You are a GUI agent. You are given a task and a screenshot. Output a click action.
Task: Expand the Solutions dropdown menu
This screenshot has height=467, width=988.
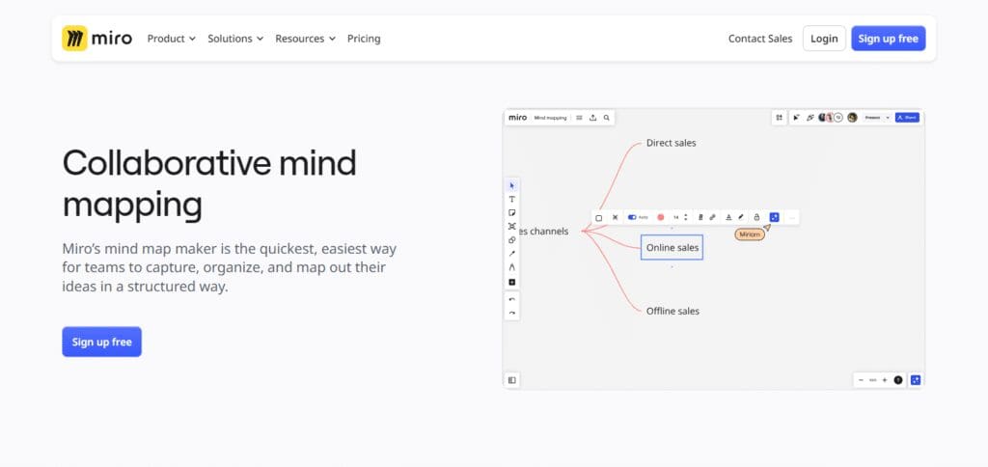[x=235, y=39]
